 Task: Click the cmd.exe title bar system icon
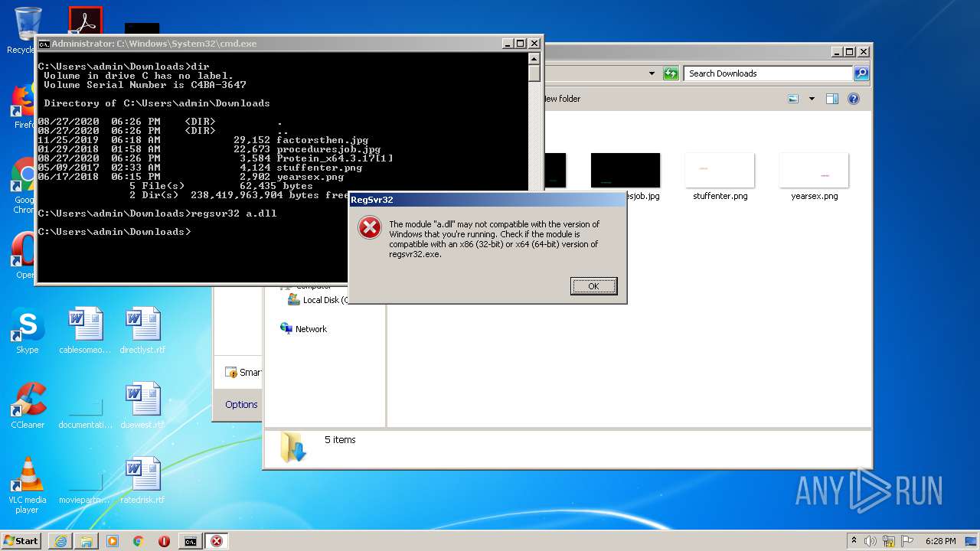pyautogui.click(x=44, y=44)
